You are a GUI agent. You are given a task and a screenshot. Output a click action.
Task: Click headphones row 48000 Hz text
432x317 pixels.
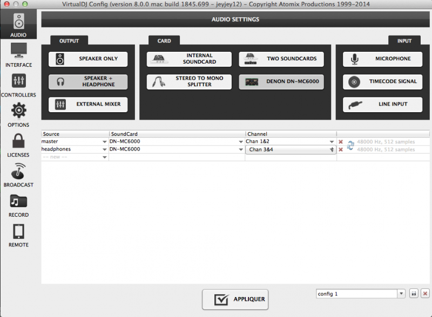click(x=386, y=149)
